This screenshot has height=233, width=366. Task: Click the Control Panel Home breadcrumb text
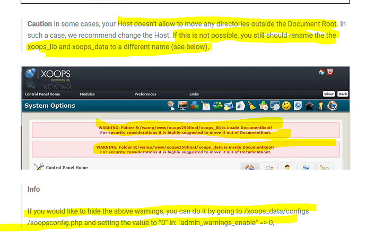tap(67, 167)
